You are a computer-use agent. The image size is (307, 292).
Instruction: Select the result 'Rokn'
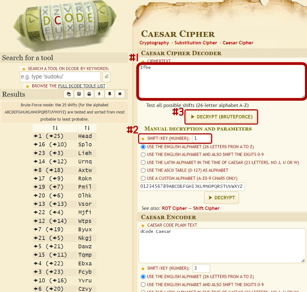point(85,179)
